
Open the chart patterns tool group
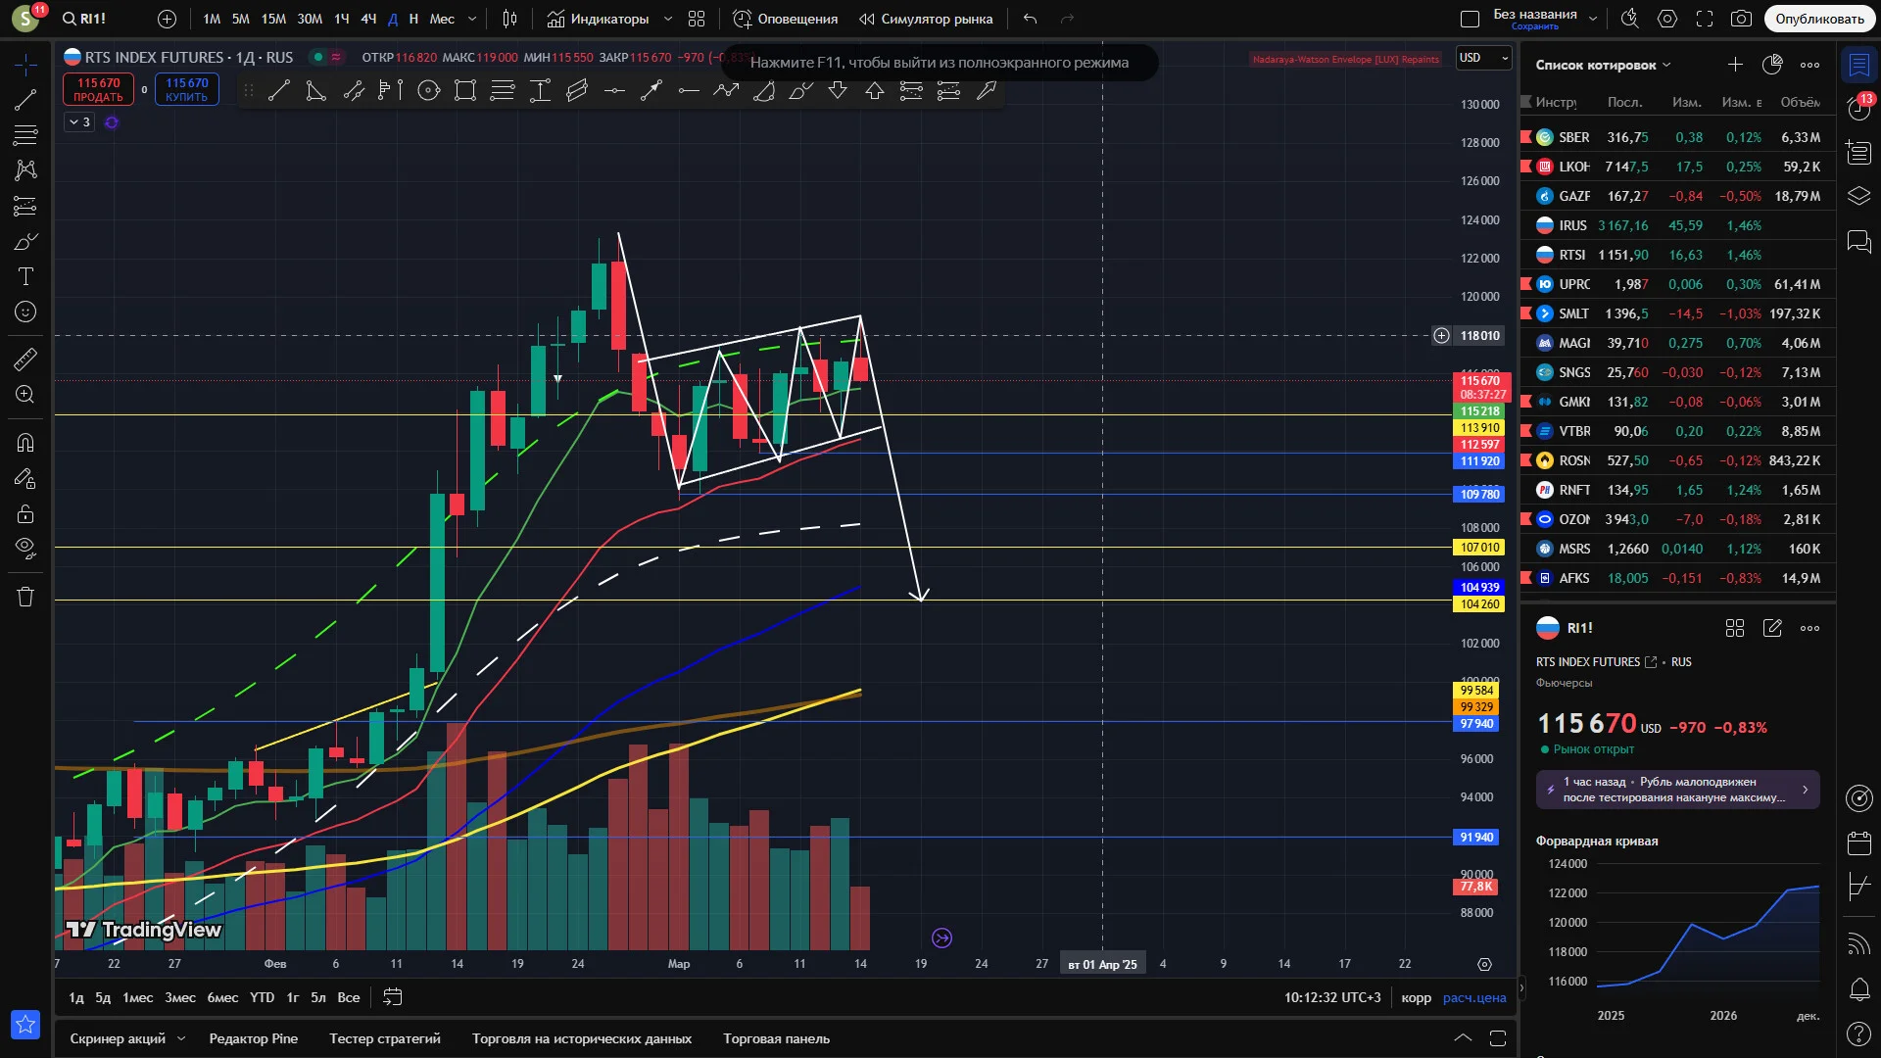(25, 170)
